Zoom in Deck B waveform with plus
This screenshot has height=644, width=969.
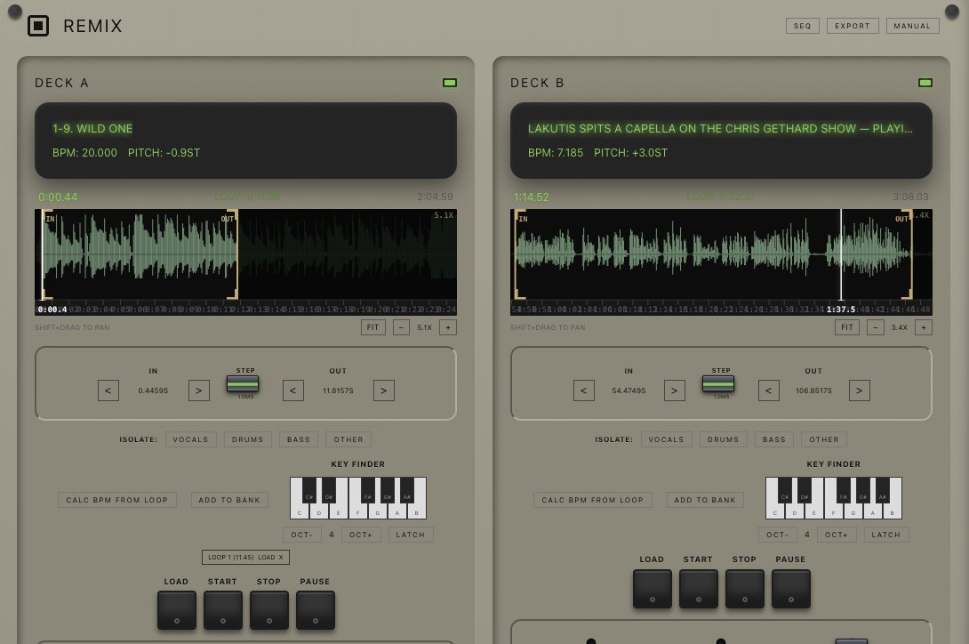pos(924,327)
